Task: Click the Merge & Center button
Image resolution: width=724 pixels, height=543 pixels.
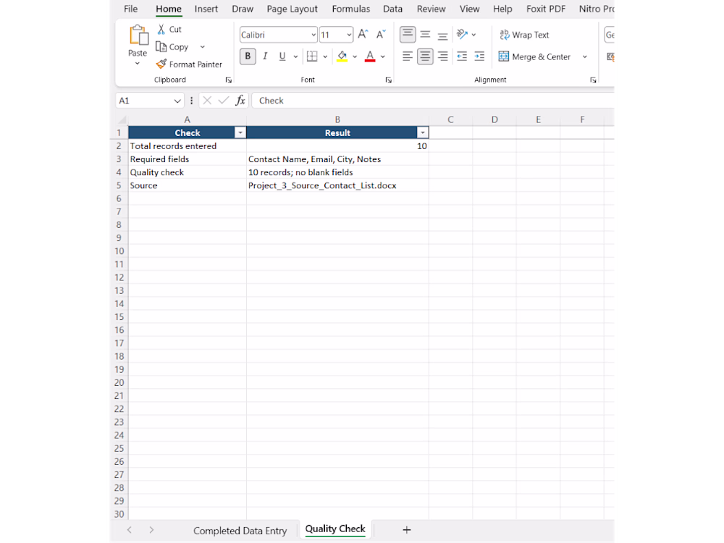Action: pyautogui.click(x=535, y=56)
